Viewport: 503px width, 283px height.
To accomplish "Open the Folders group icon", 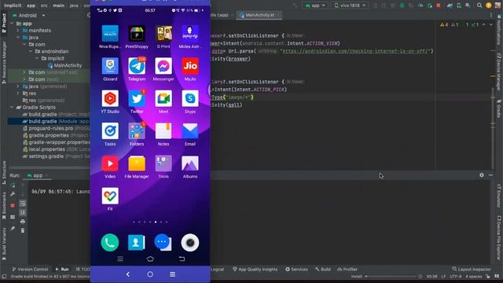I will (137, 131).
